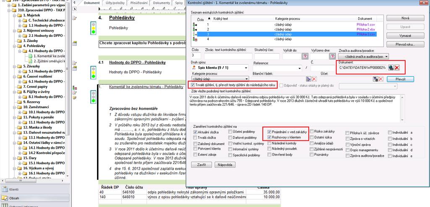Click folder icon of 3. Zásoby
Screen dimensions: 430x207
pos(19,41)
